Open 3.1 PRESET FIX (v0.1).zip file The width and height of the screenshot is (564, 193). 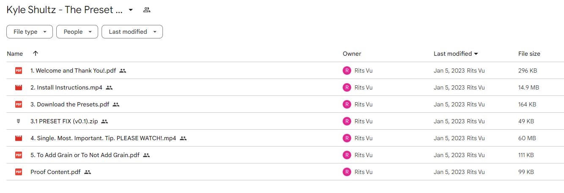tap(64, 121)
